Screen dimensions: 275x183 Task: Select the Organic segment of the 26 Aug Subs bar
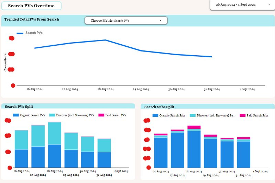tap(161, 153)
